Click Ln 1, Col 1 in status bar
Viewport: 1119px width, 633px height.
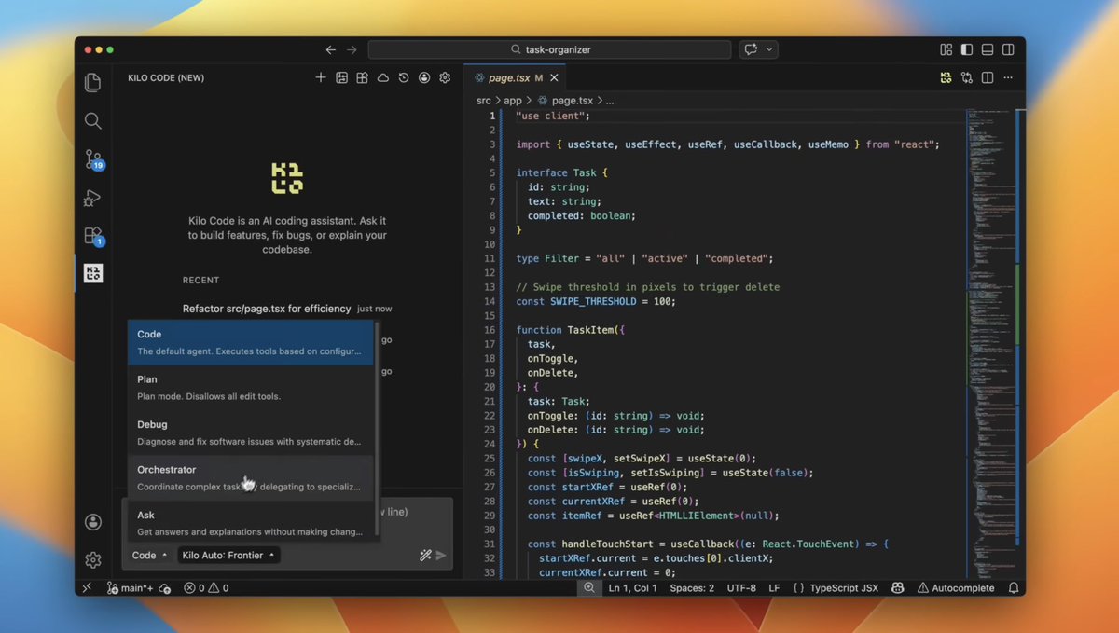coord(632,587)
